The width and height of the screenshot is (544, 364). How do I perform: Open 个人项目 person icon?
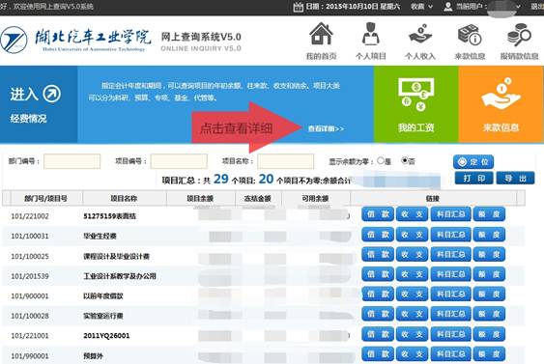[370, 34]
